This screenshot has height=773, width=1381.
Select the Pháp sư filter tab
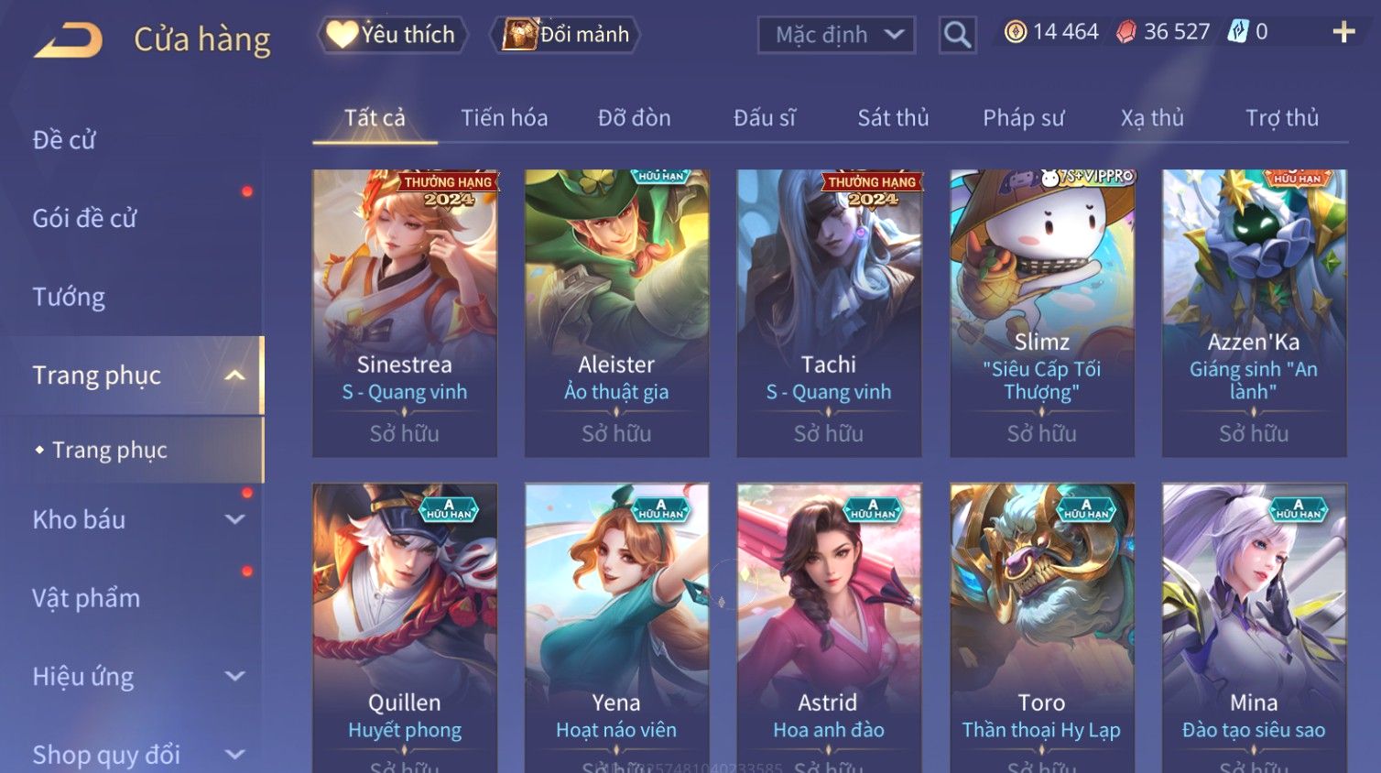[1024, 118]
